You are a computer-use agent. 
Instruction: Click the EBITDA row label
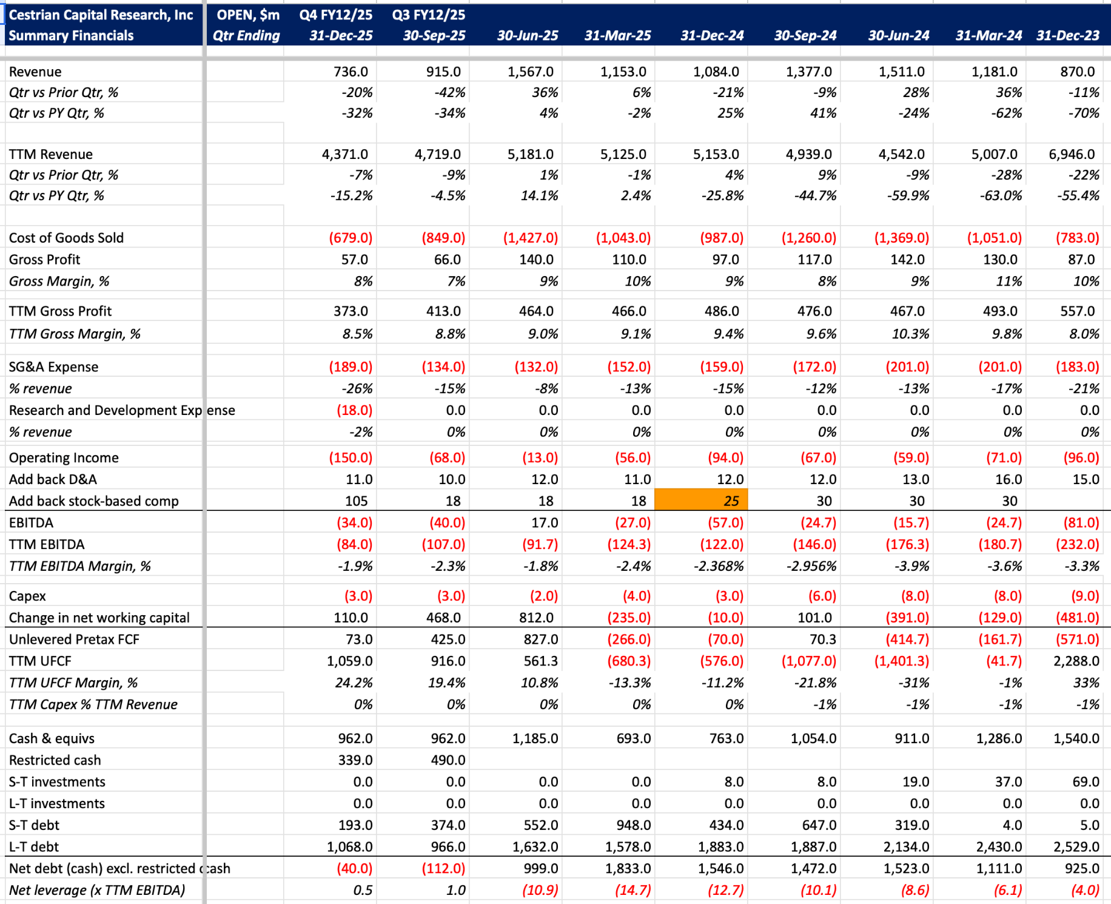click(31, 522)
